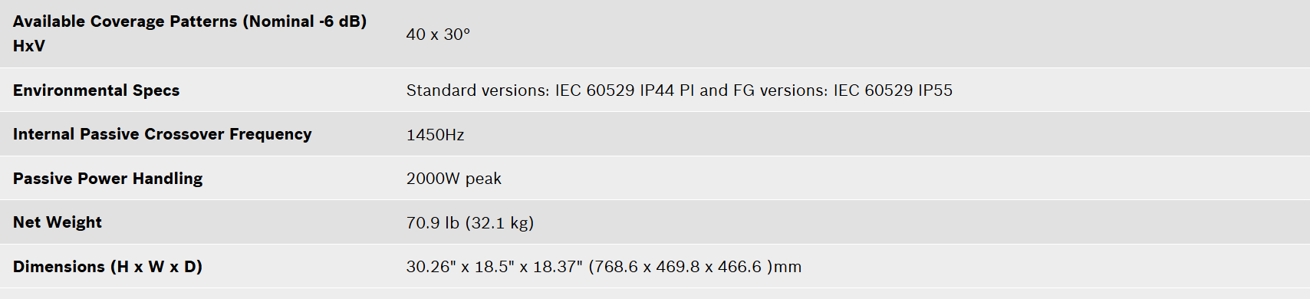The height and width of the screenshot is (299, 1310).
Task: Click the Net Weight row label
Action: pyautogui.click(x=58, y=222)
